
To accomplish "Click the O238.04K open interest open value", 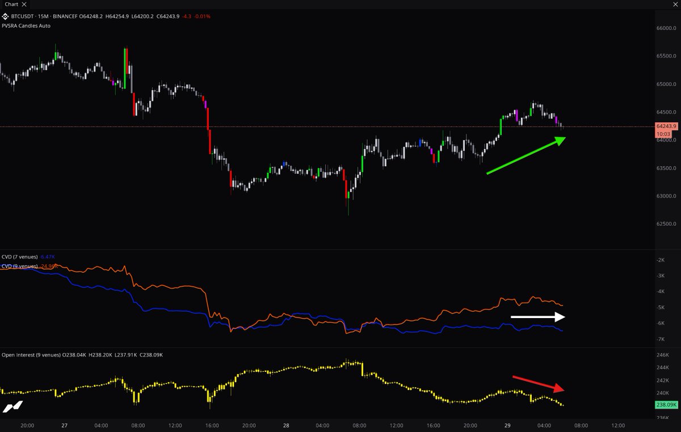I will pos(74,355).
